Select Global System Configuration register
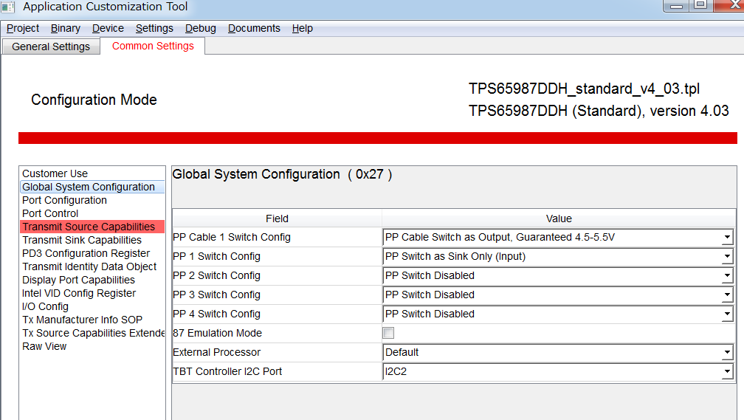The height and width of the screenshot is (420, 744). coord(92,187)
